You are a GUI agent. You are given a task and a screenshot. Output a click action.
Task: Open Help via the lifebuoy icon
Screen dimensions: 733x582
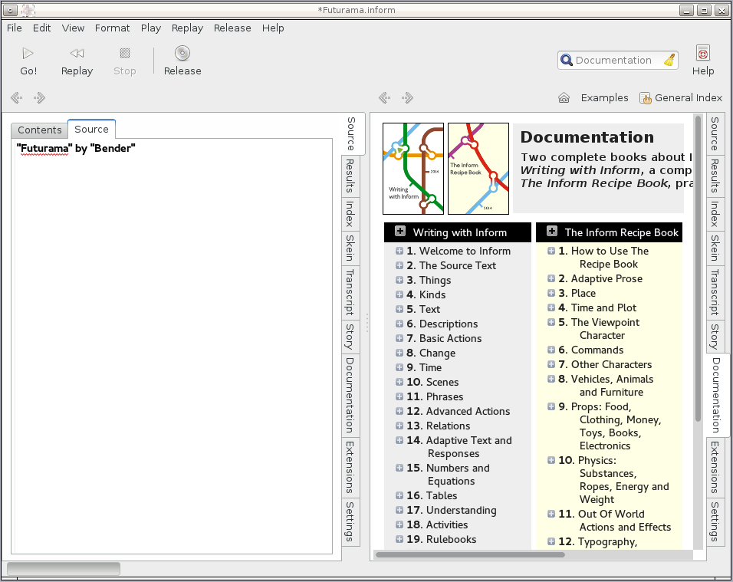tap(702, 53)
